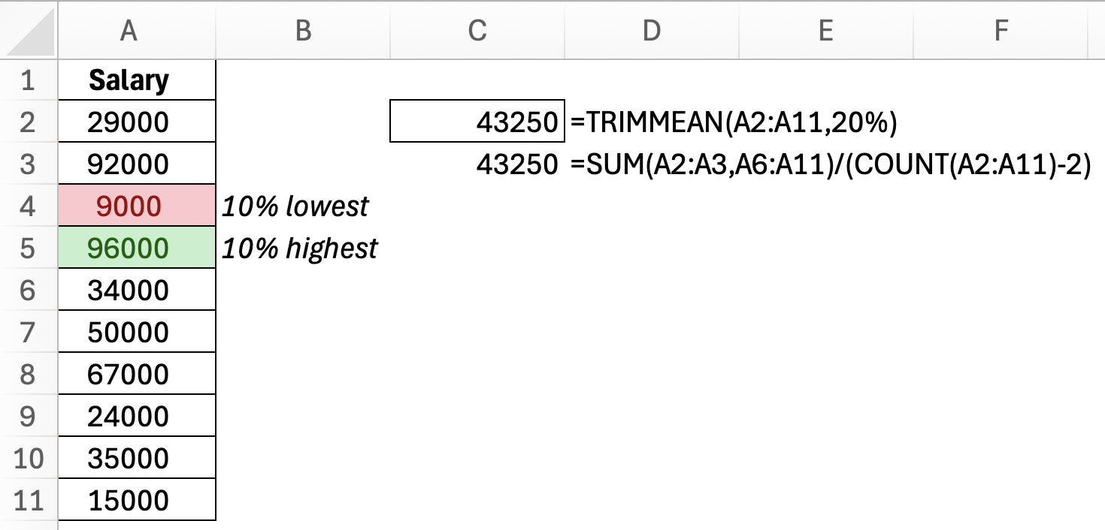Select the "10% highest" label cell
Image resolution: width=1105 pixels, height=530 pixels.
[300, 248]
